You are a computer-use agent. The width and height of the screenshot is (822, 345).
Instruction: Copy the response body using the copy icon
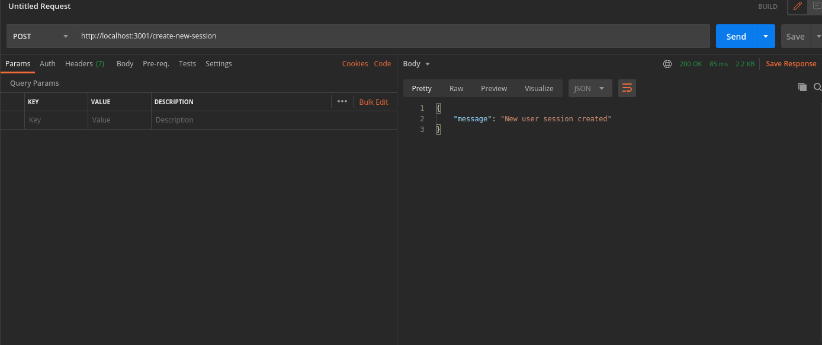tap(802, 87)
